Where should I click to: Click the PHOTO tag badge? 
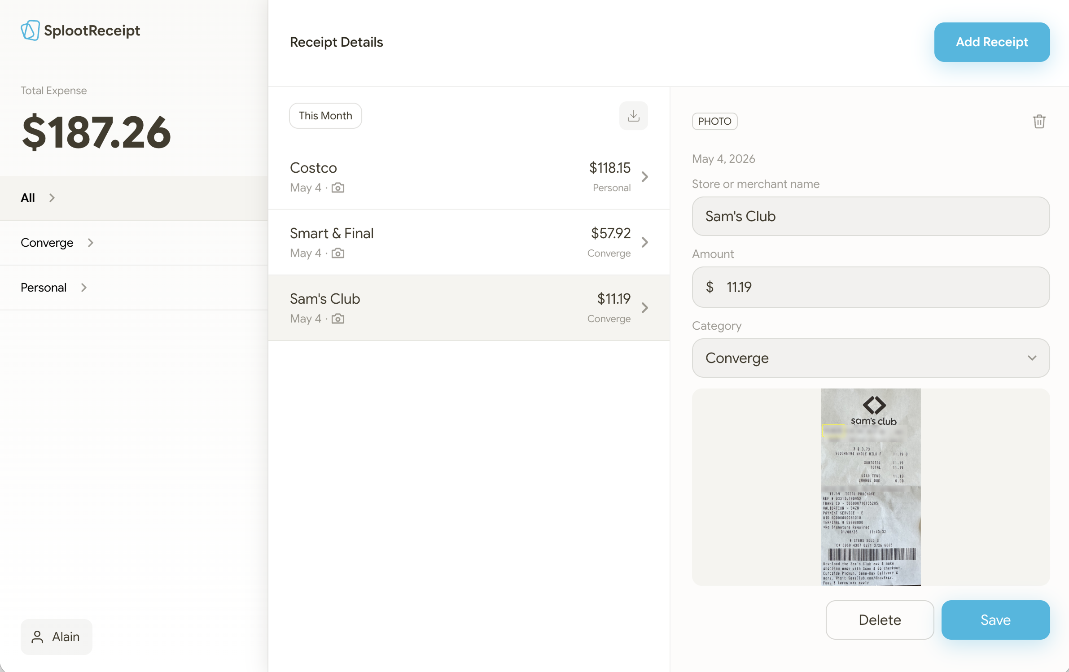(x=714, y=121)
